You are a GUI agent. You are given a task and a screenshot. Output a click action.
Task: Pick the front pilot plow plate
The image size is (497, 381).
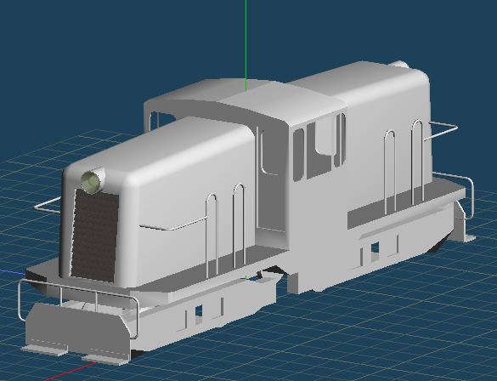(77, 331)
